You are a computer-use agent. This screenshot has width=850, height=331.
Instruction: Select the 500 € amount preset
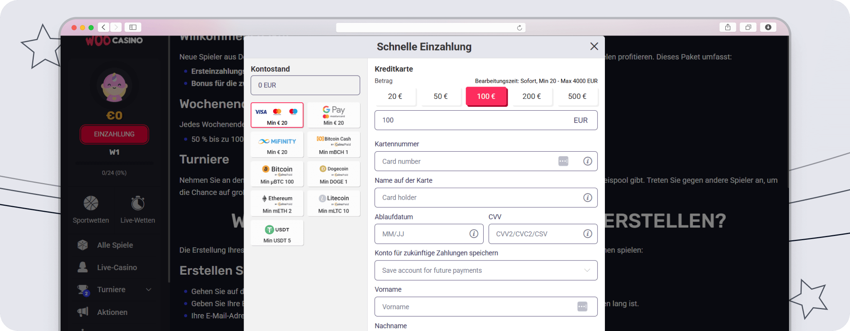(x=577, y=97)
